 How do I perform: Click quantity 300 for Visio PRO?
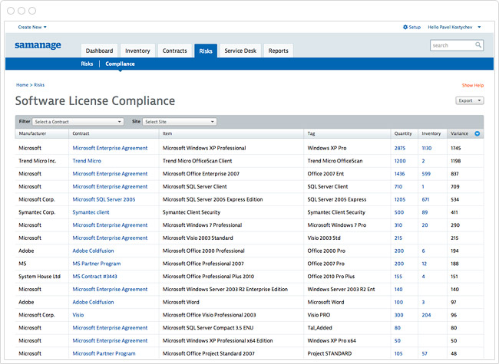point(398,315)
